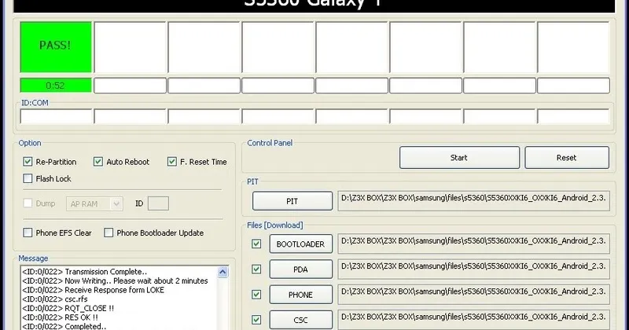Expand the AP RAM dropdown
629x330 pixels.
pyautogui.click(x=116, y=203)
